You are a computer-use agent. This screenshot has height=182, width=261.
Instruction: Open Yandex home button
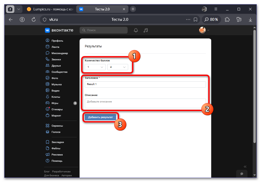pyautogui.click(x=22, y=19)
